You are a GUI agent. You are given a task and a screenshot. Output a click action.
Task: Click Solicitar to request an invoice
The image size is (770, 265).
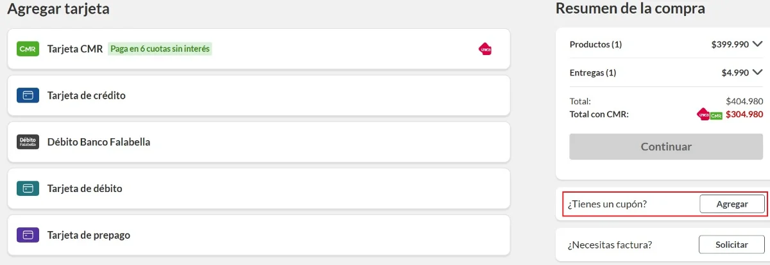(x=732, y=245)
